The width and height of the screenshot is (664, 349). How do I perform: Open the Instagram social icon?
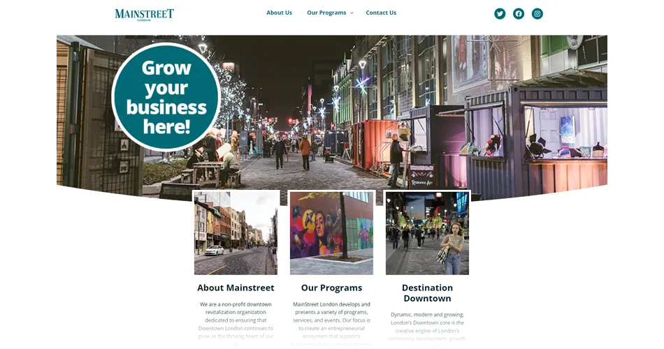(537, 13)
